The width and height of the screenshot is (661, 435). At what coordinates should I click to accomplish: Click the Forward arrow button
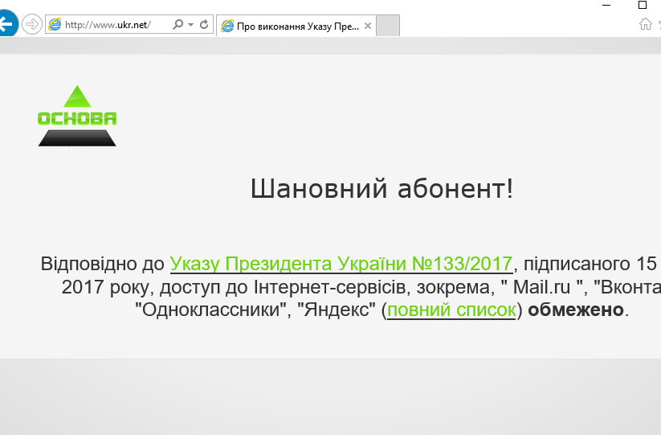32,24
